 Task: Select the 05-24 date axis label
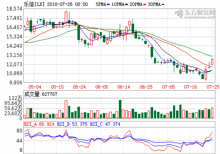point(79,87)
